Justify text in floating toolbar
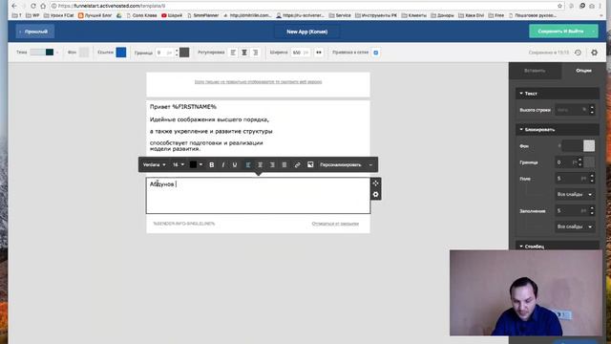The height and width of the screenshot is (344, 611). click(x=284, y=164)
